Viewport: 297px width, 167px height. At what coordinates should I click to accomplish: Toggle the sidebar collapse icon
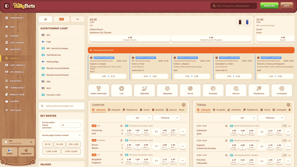click(x=7, y=6)
